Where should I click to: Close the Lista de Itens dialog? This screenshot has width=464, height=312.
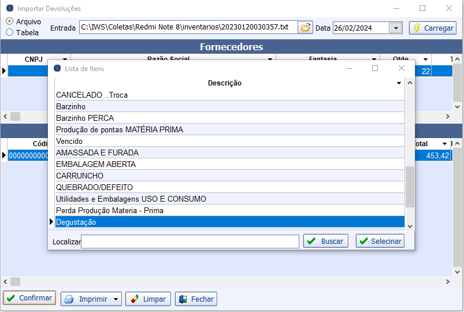(x=402, y=68)
